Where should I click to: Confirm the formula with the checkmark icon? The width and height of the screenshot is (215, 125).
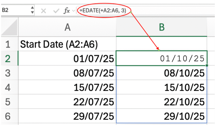56,11
